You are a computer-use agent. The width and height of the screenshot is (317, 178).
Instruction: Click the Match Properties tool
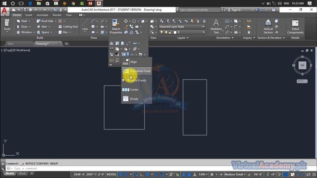(x=116, y=26)
